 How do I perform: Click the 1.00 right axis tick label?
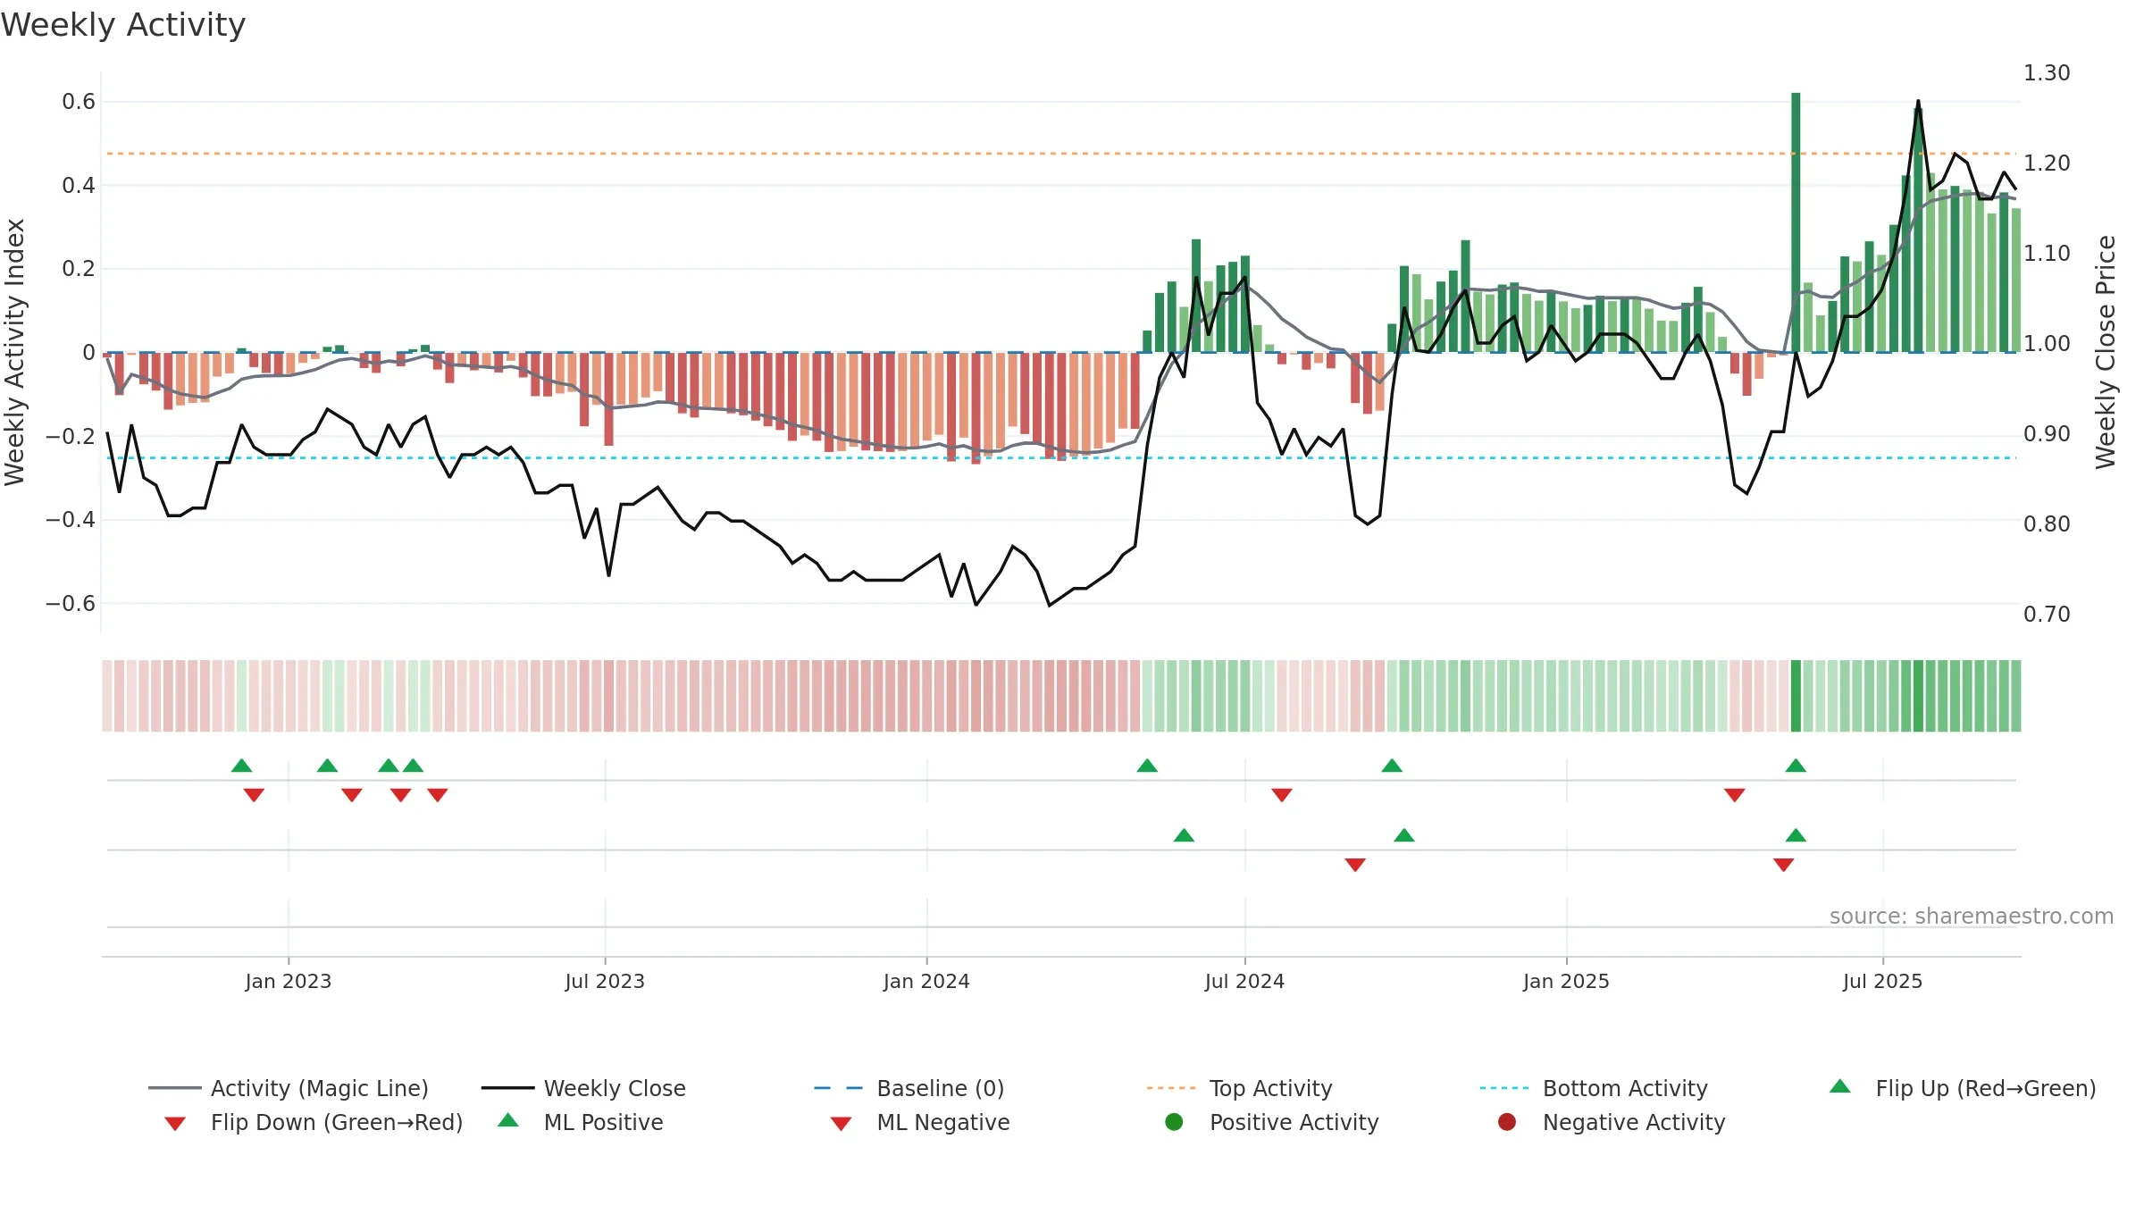click(x=2047, y=344)
